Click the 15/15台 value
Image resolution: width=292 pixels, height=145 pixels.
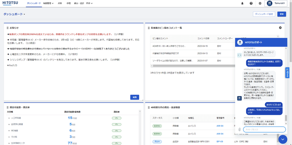(72, 118)
